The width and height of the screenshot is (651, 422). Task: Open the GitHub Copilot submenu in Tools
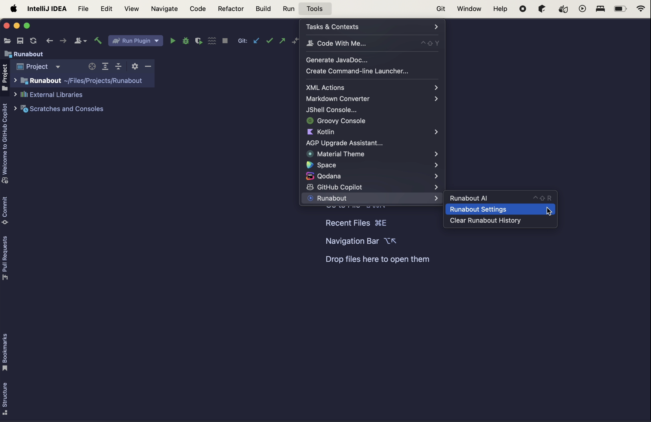(x=372, y=187)
